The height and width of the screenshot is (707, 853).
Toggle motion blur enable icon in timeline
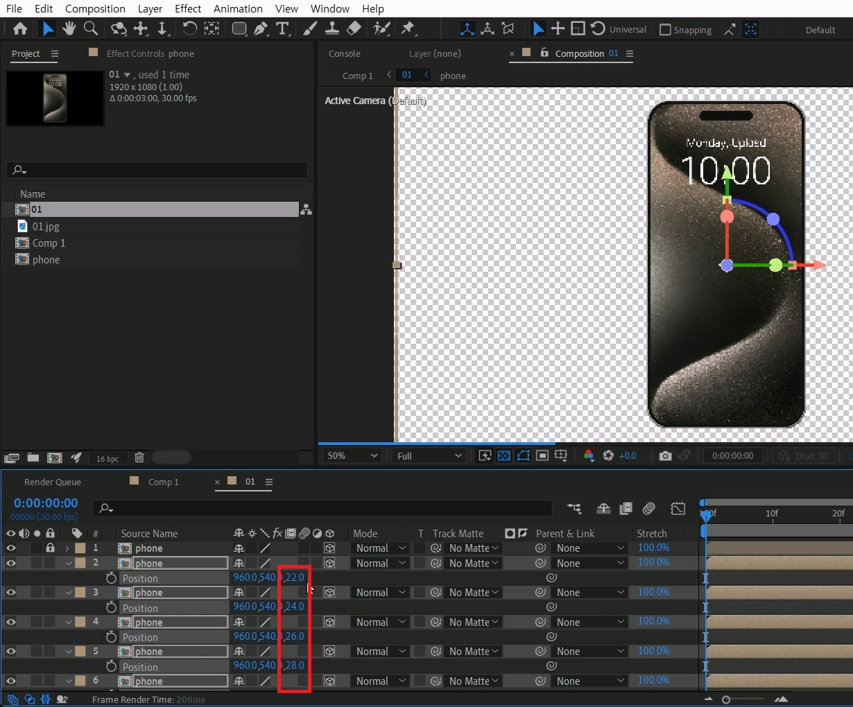click(x=649, y=509)
